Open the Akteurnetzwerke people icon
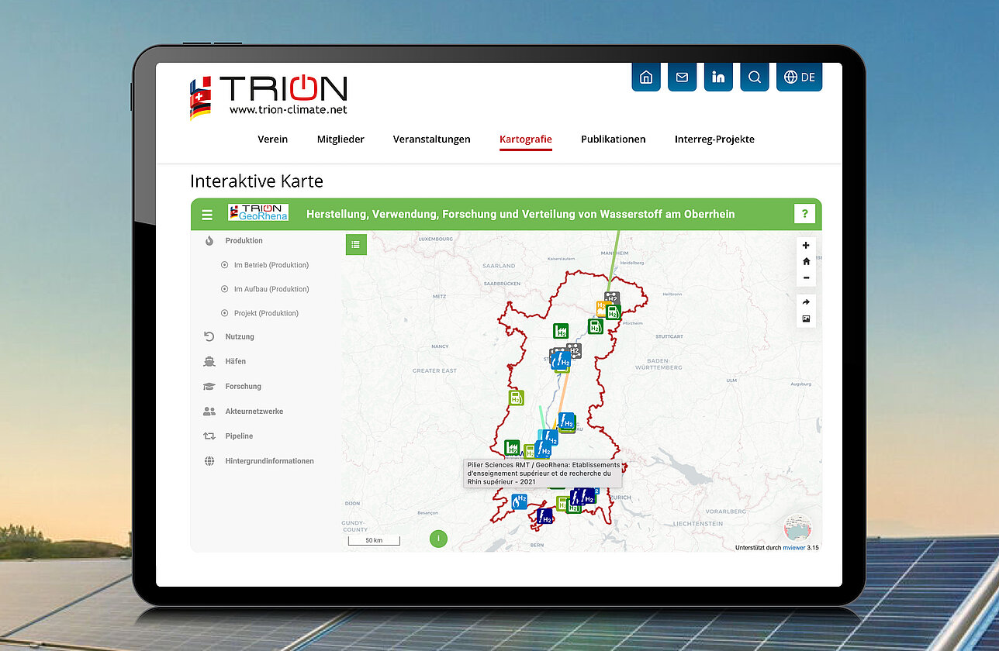The width and height of the screenshot is (999, 651). tap(209, 411)
